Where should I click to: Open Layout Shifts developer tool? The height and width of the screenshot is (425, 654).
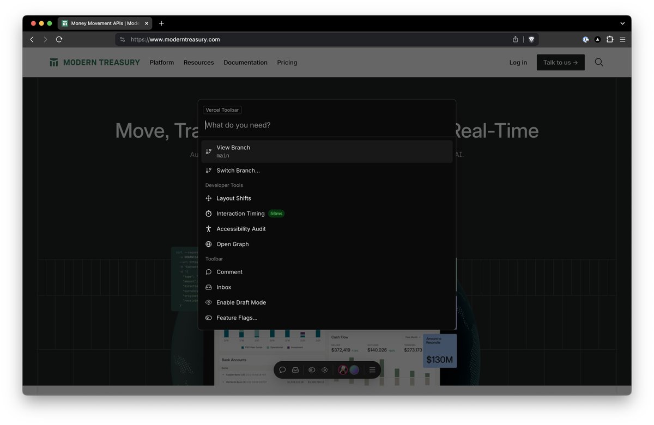[x=327, y=198]
